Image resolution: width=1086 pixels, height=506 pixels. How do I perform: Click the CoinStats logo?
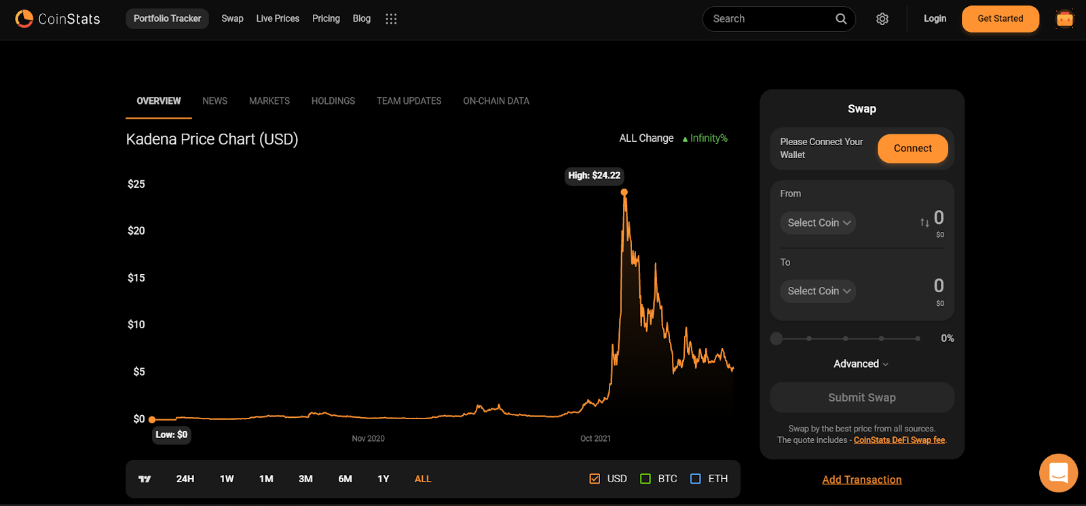click(58, 19)
